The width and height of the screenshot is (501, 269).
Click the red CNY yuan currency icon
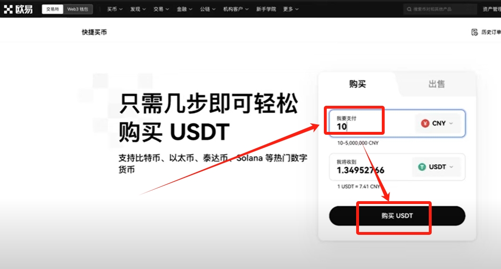pos(425,123)
